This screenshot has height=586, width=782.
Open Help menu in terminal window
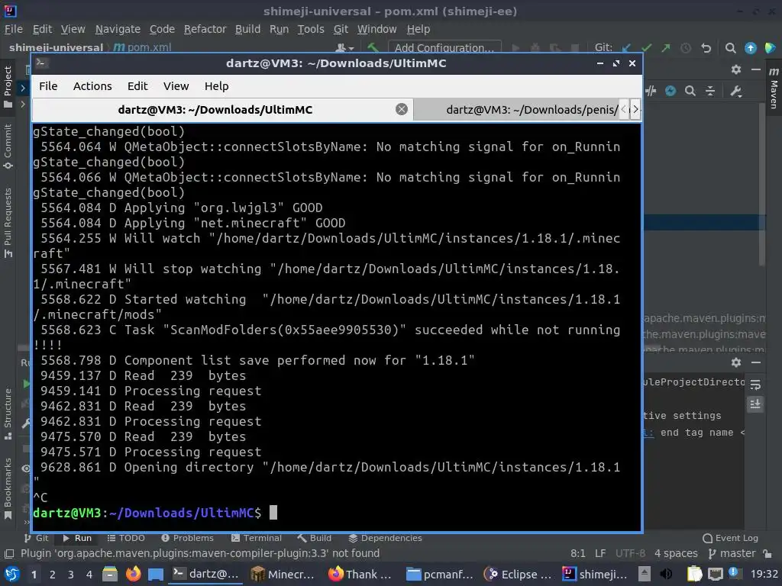[x=216, y=86]
